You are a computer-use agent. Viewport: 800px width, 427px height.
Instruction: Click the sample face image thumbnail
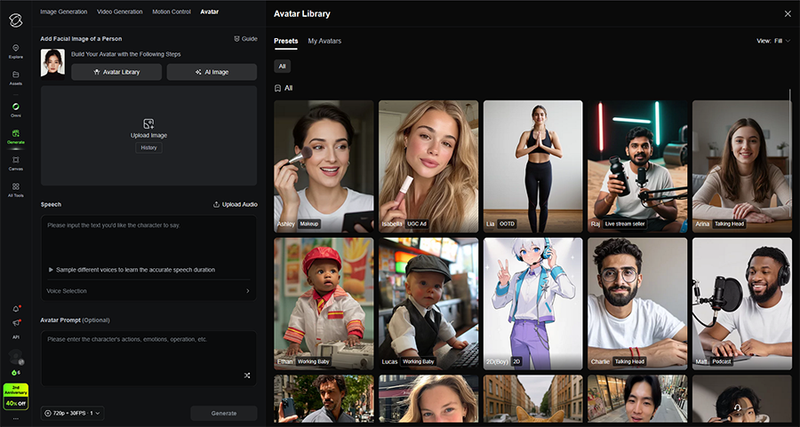tap(52, 64)
